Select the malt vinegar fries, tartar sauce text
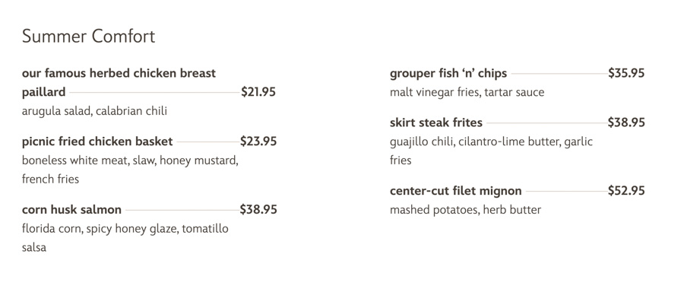The image size is (684, 305). coord(467,93)
